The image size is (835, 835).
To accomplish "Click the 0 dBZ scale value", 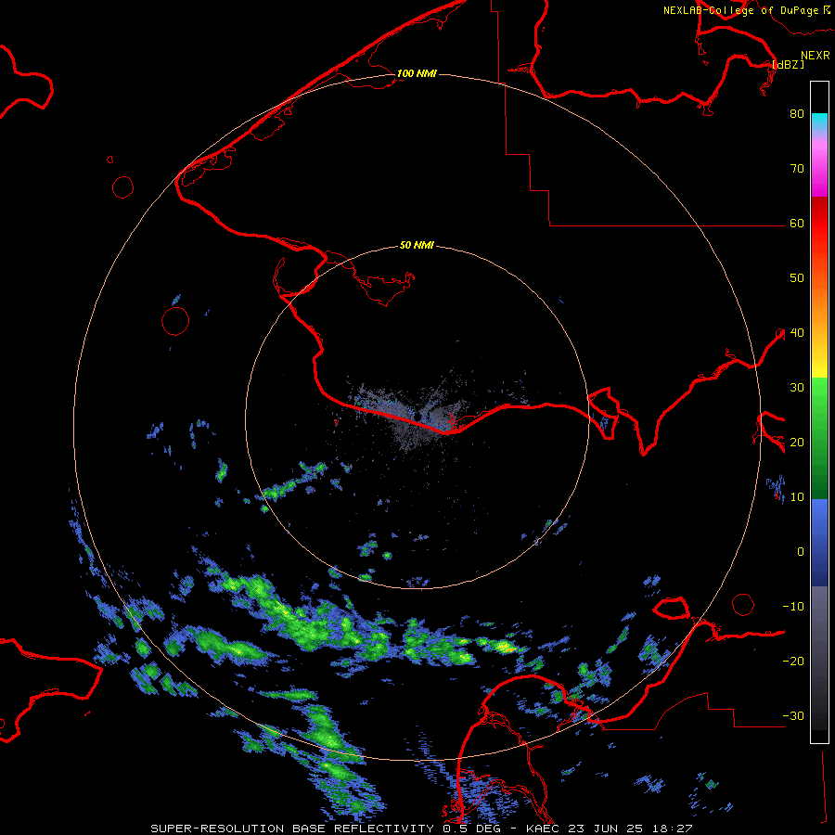I will [801, 552].
